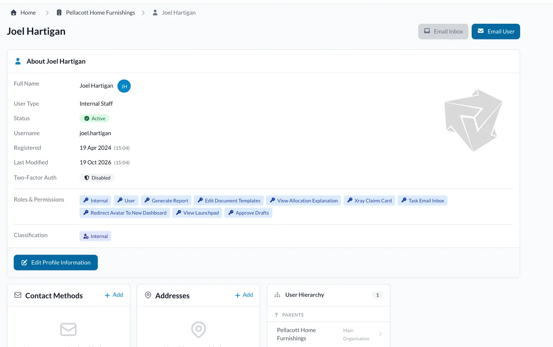
Task: Click the Home house icon in breadcrumb
Action: tap(13, 13)
